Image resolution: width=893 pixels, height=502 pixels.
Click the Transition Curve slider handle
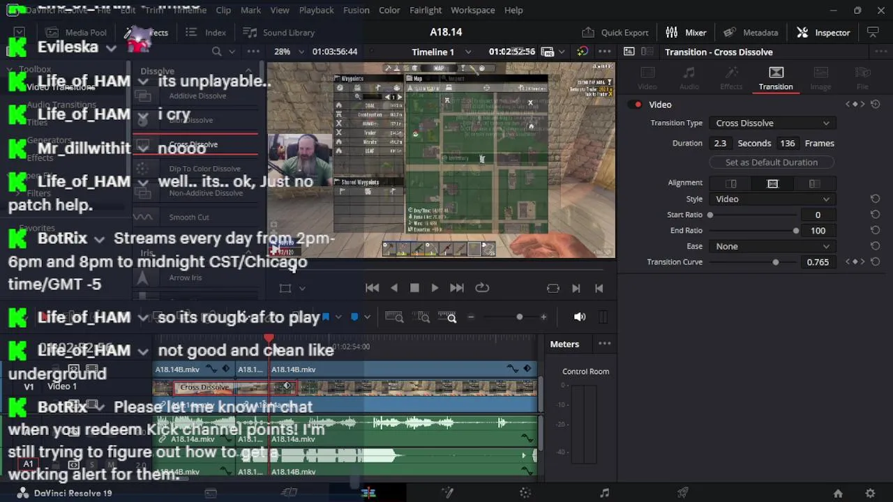coord(776,262)
